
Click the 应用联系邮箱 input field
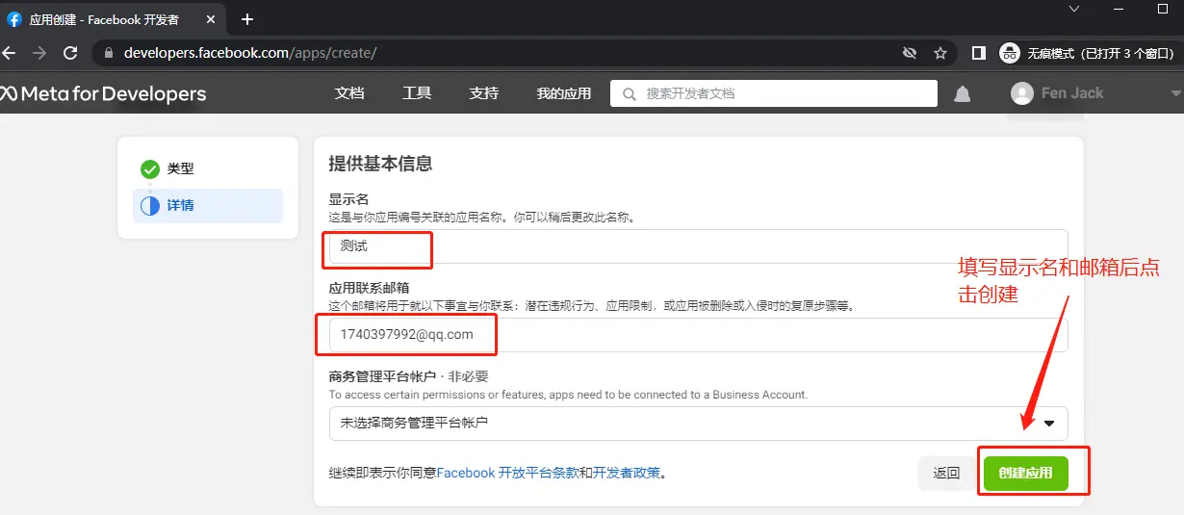[698, 335]
